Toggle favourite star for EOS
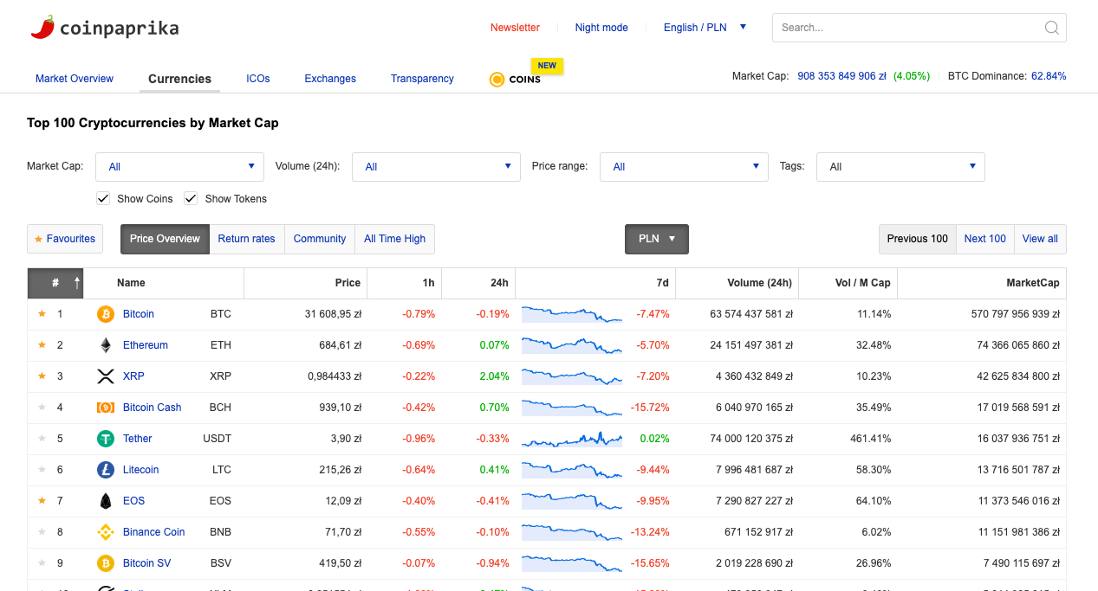 tap(42, 500)
